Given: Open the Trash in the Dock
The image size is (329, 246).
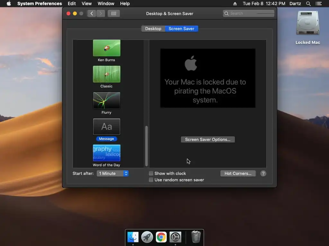Looking at the screenshot, I should pos(196,237).
